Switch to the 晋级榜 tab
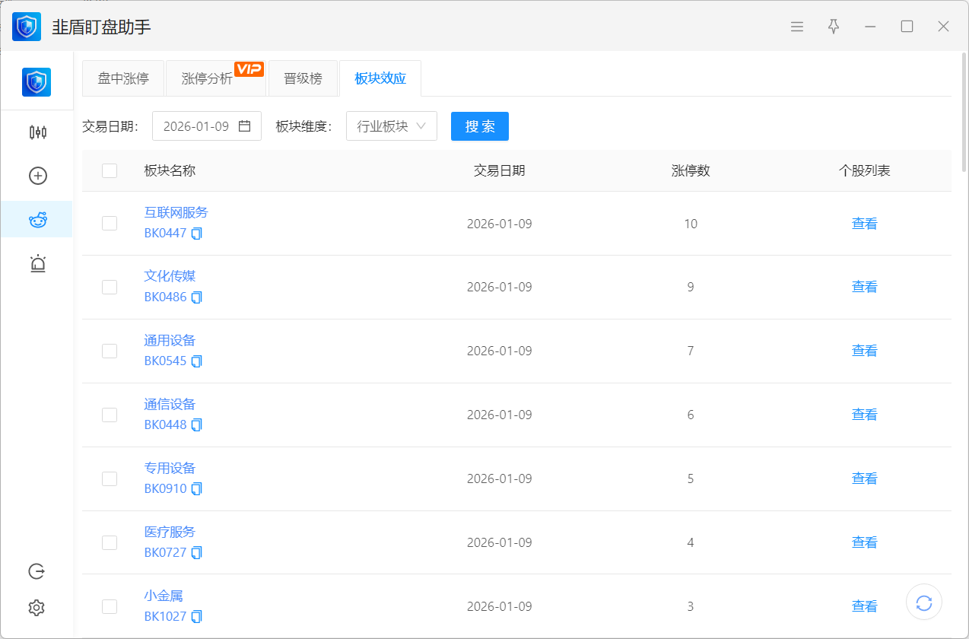The width and height of the screenshot is (969, 639). pos(303,78)
